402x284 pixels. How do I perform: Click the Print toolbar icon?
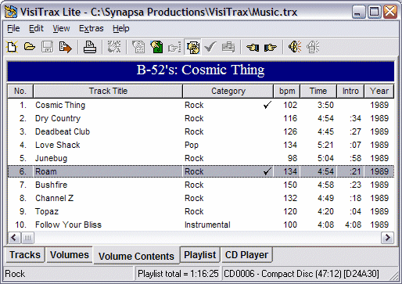point(90,47)
